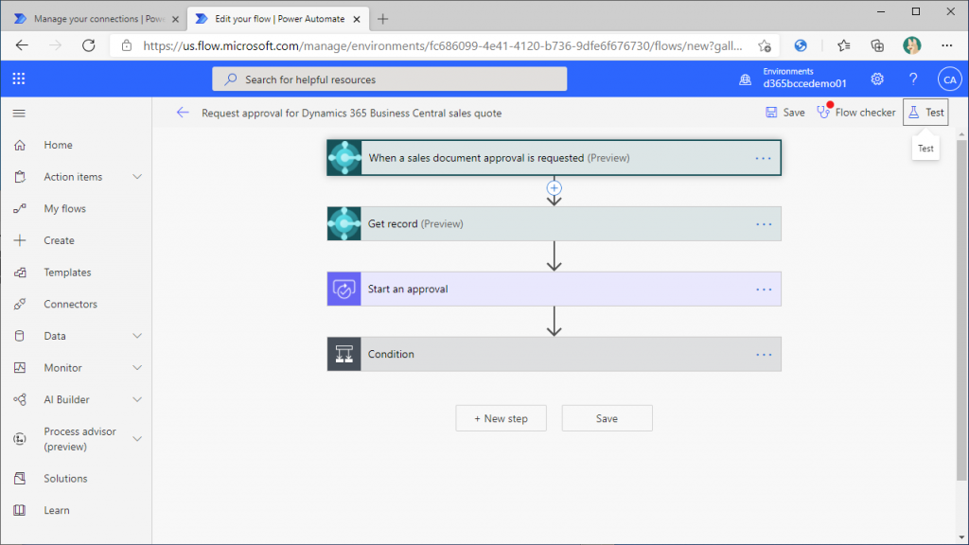The width and height of the screenshot is (969, 545).
Task: Open the browser Favorites list icon
Action: tap(843, 45)
